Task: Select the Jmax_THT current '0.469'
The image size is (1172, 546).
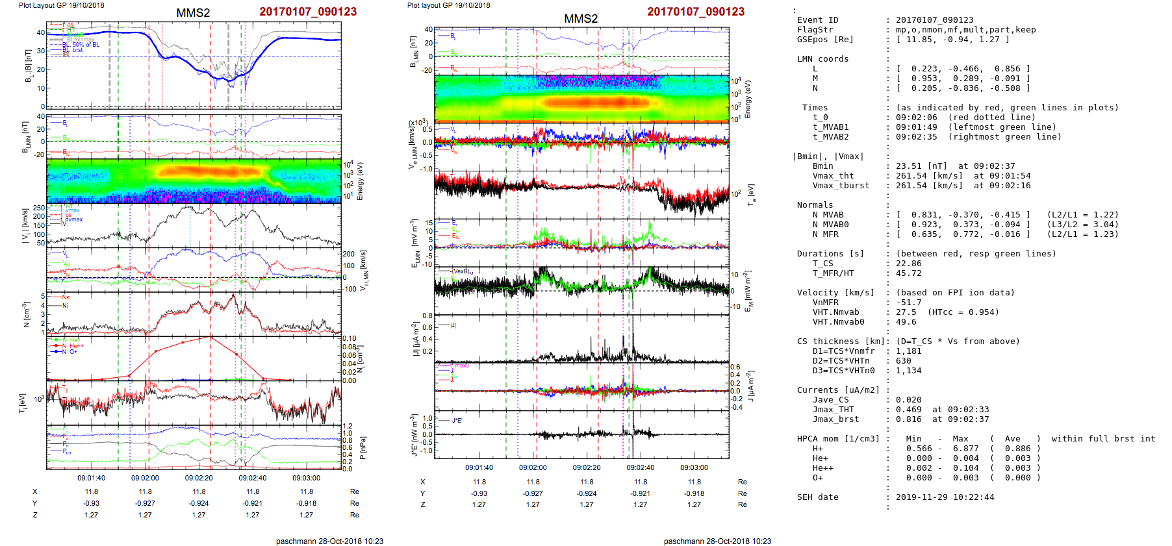Action: (908, 410)
